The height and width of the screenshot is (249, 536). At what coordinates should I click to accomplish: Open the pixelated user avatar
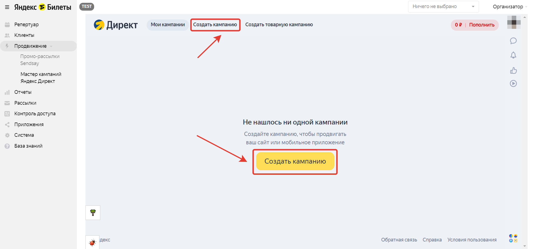[514, 22]
